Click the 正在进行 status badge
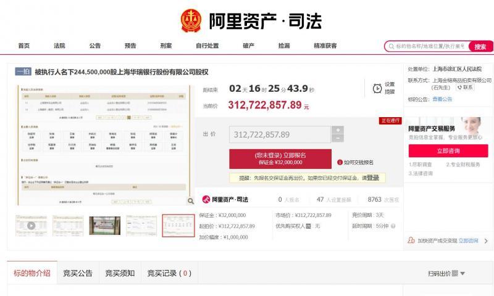Viewport: 494px width, 296px height. point(390,120)
